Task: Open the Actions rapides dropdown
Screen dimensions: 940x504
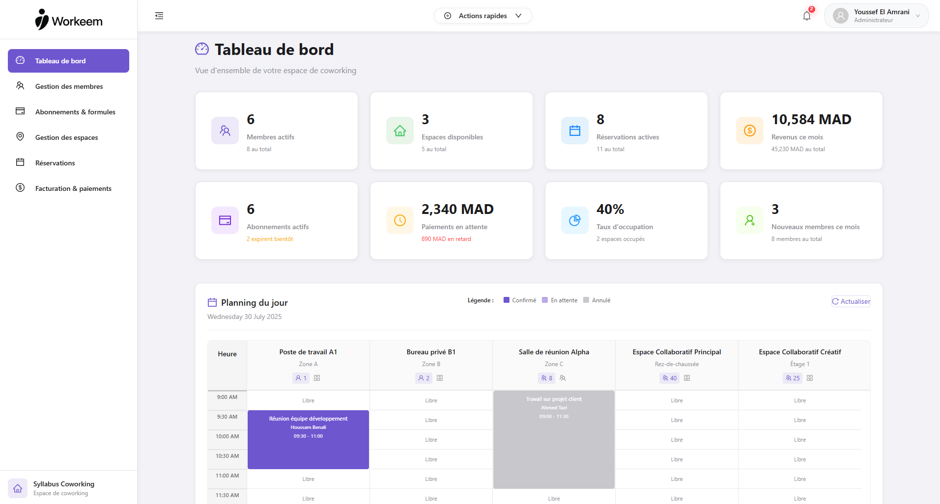Action: (x=482, y=16)
